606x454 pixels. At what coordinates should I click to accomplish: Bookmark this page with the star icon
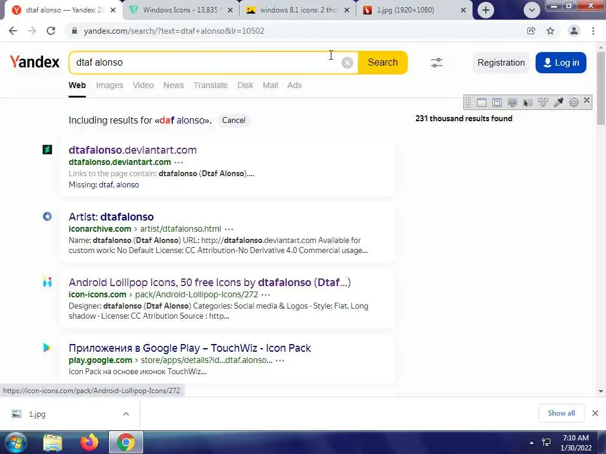click(x=550, y=31)
